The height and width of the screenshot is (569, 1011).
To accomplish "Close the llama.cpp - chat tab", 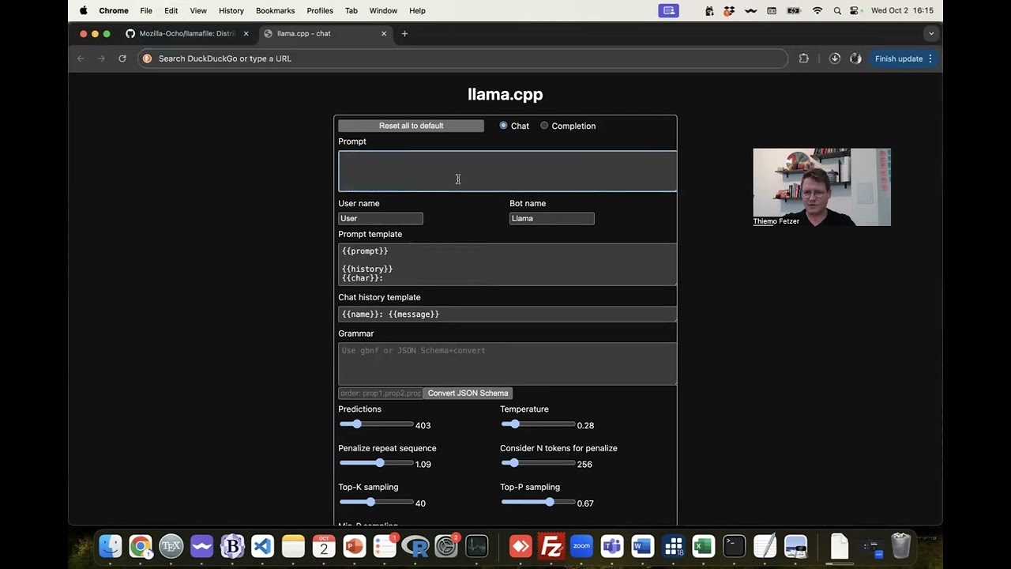I will [384, 33].
